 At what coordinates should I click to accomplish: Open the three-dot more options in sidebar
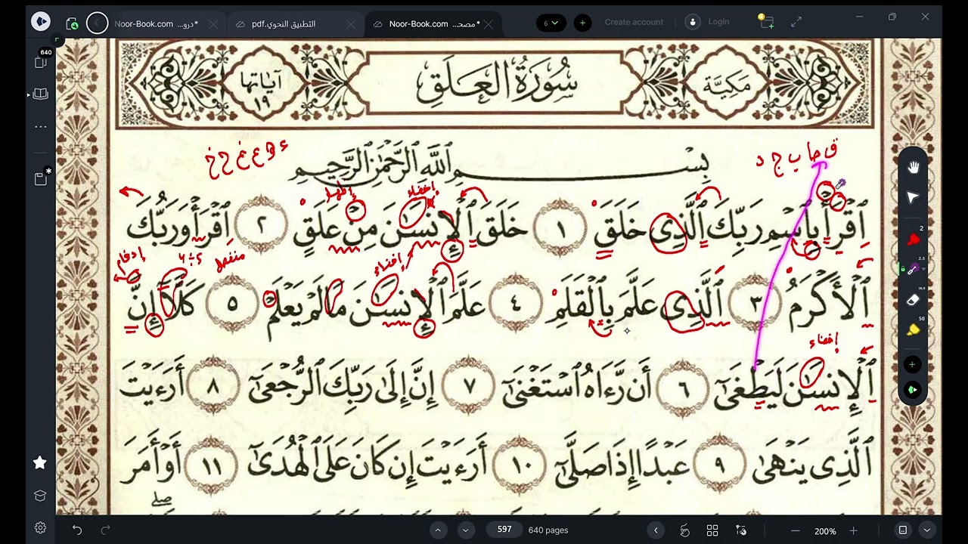[x=41, y=126]
